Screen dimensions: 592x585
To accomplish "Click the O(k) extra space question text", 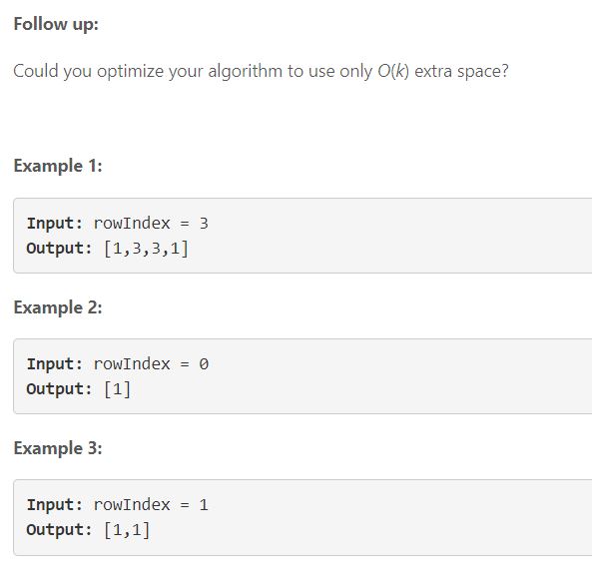I will (261, 71).
